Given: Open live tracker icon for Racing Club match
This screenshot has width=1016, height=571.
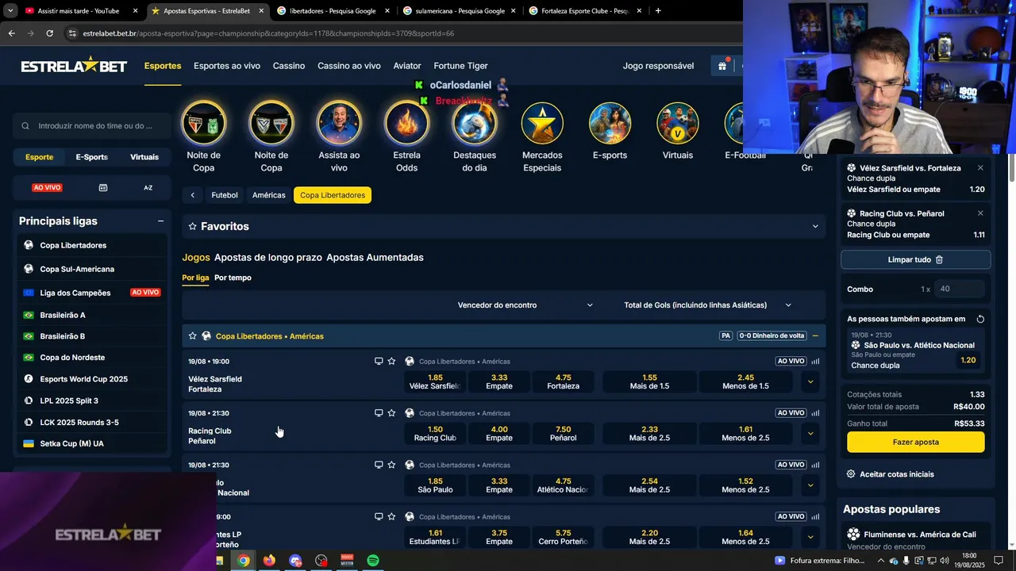Looking at the screenshot, I should coord(379,413).
